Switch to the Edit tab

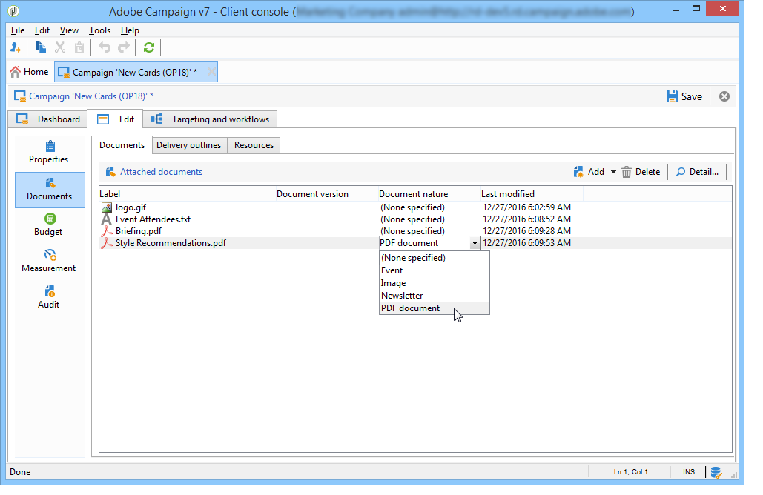click(116, 119)
